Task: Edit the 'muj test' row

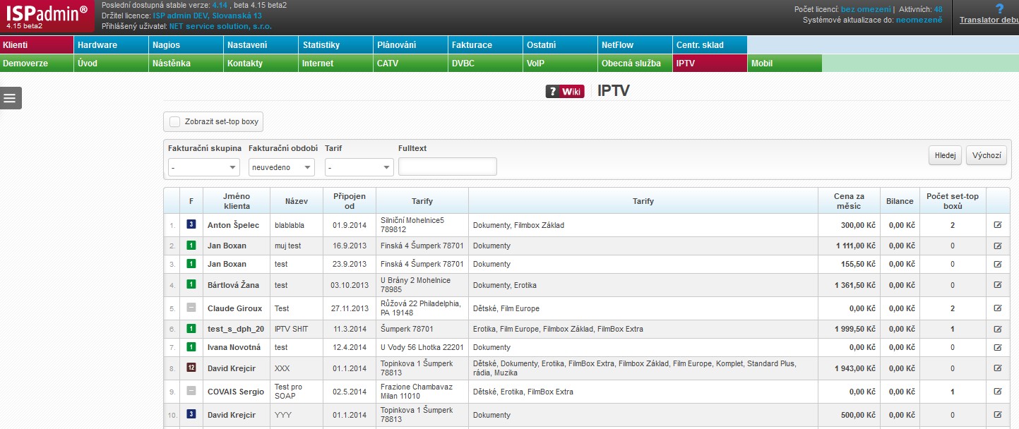Action: click(x=998, y=246)
